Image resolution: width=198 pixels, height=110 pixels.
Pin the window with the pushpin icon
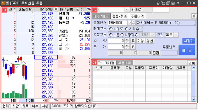[158, 3]
